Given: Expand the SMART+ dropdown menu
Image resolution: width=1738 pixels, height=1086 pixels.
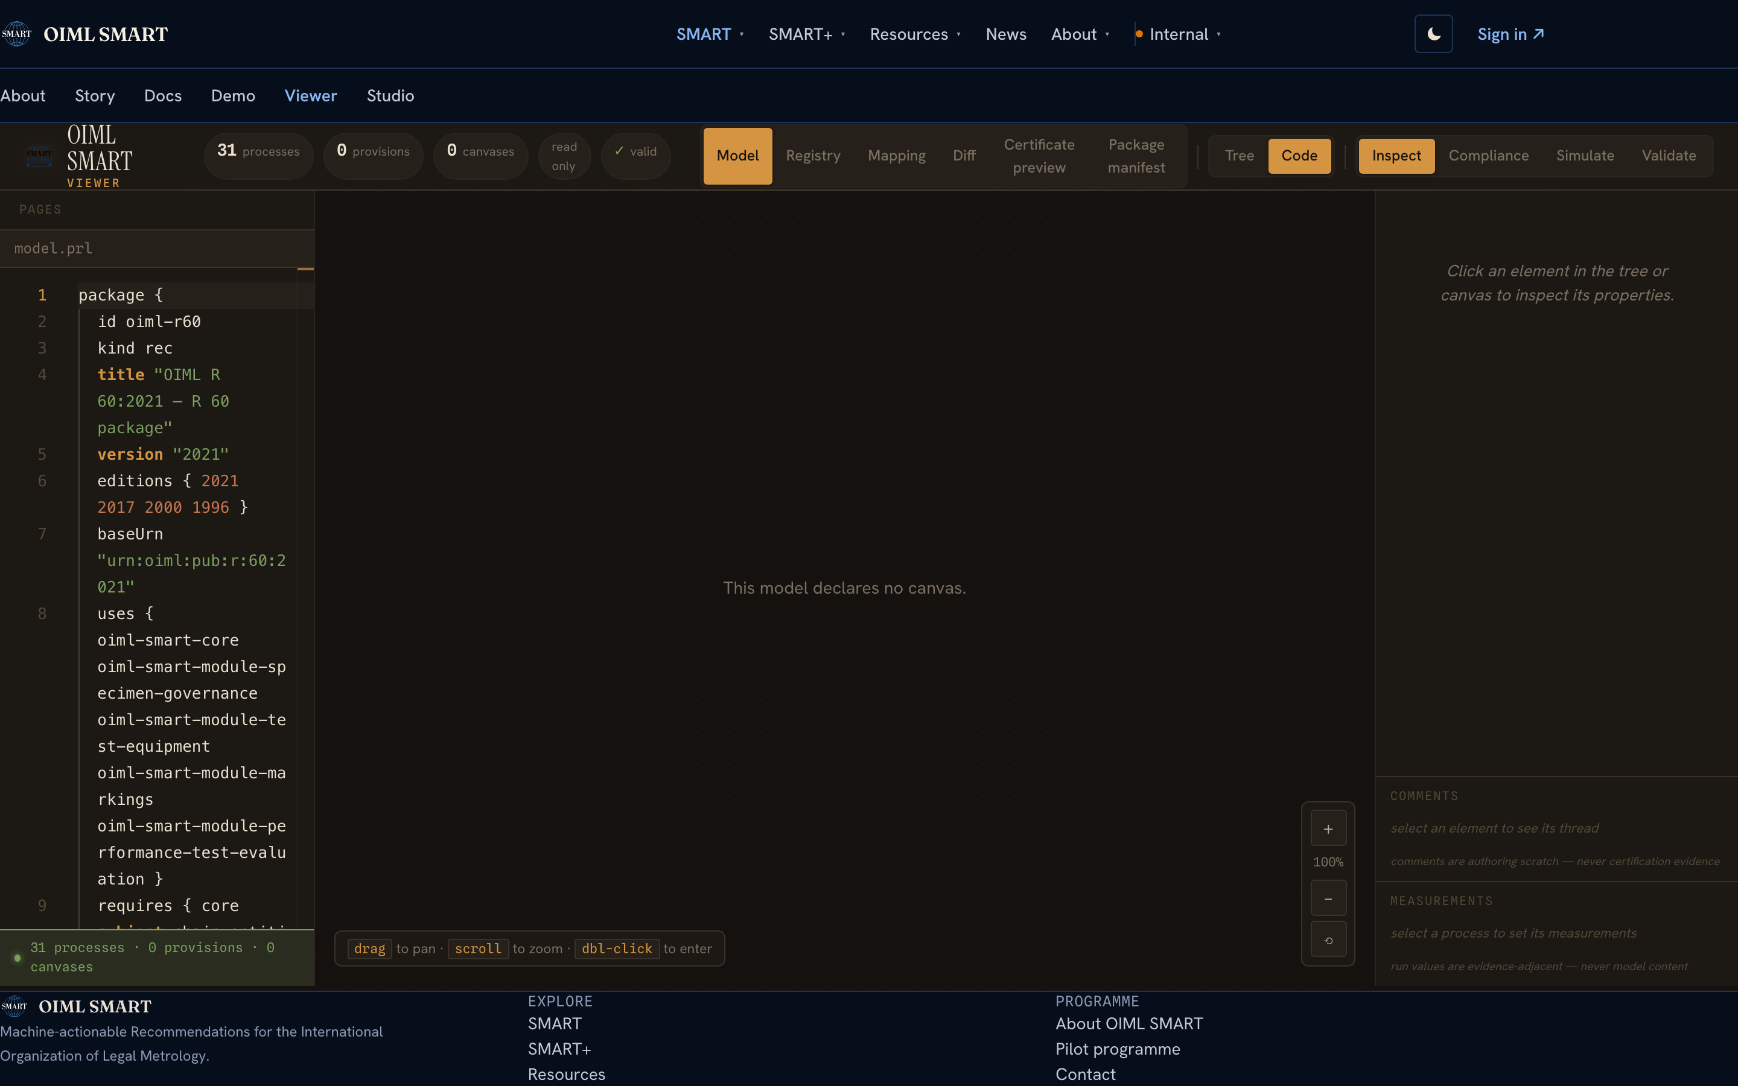Looking at the screenshot, I should pyautogui.click(x=806, y=34).
